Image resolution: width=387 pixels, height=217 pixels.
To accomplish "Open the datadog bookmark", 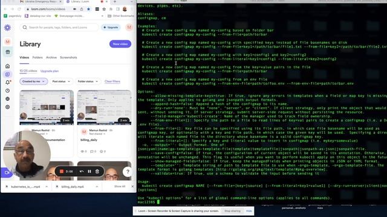I will [x=37, y=16].
